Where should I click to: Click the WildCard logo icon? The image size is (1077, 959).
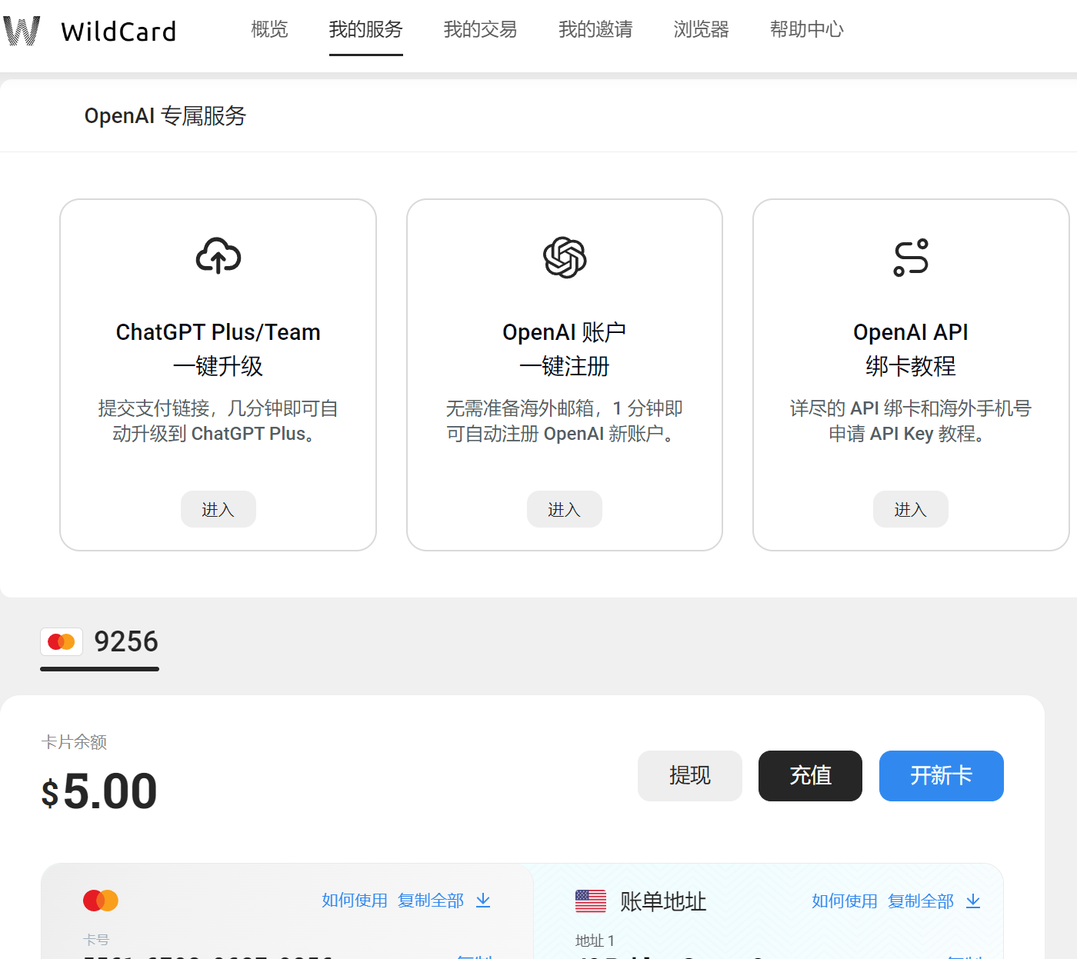pyautogui.click(x=22, y=31)
